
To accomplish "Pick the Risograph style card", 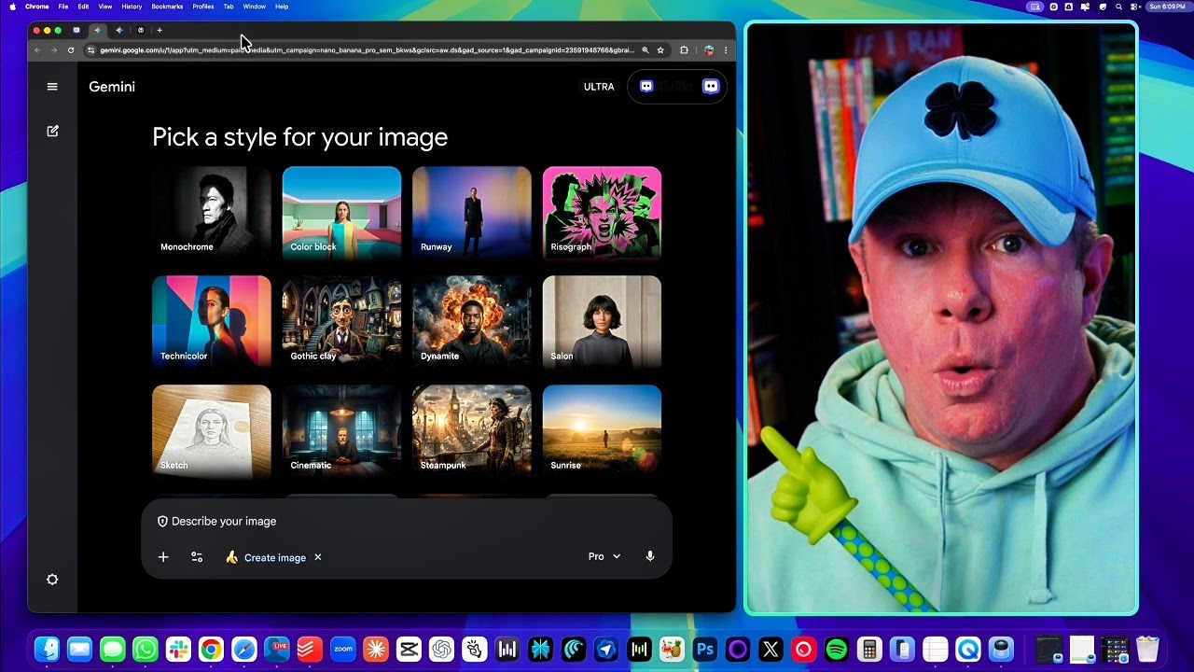I will point(602,212).
